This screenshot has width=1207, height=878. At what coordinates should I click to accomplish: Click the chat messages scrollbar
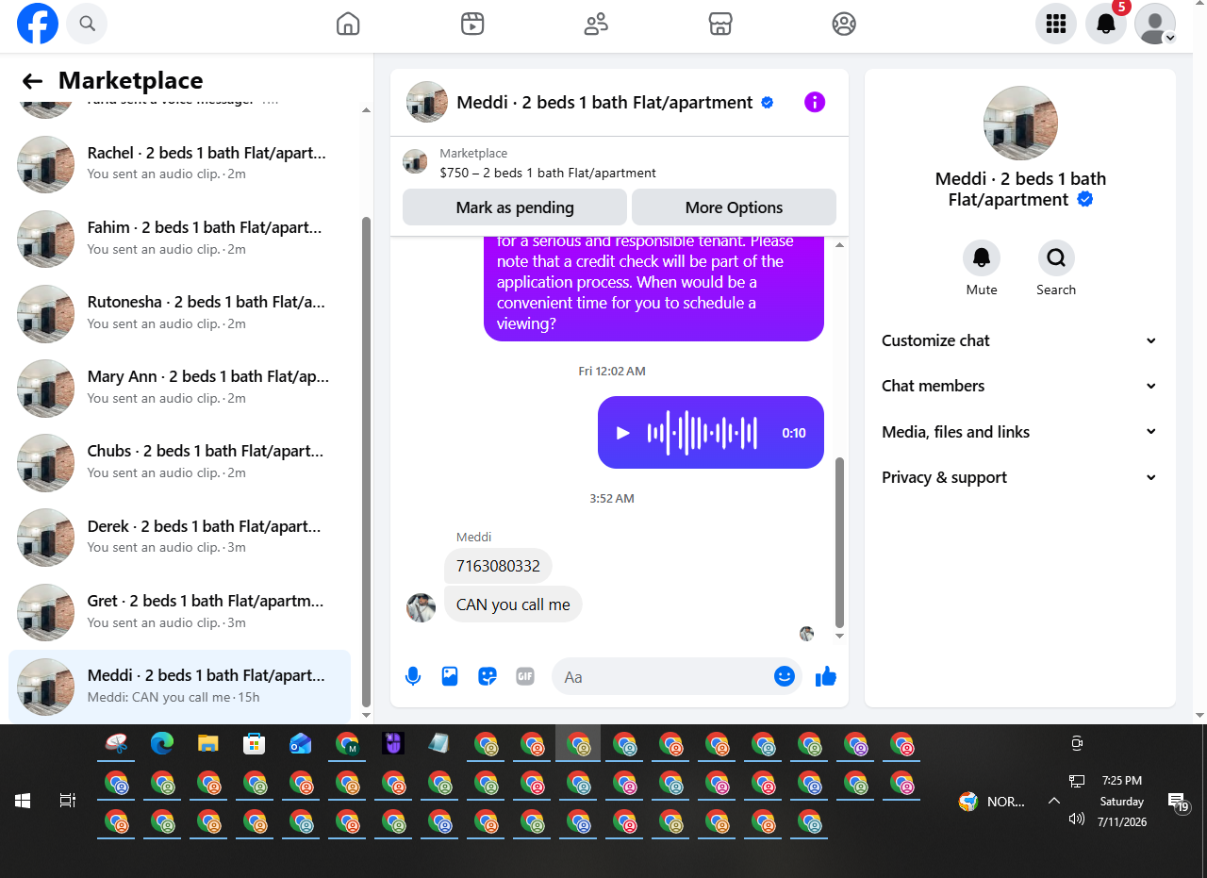pyautogui.click(x=840, y=542)
